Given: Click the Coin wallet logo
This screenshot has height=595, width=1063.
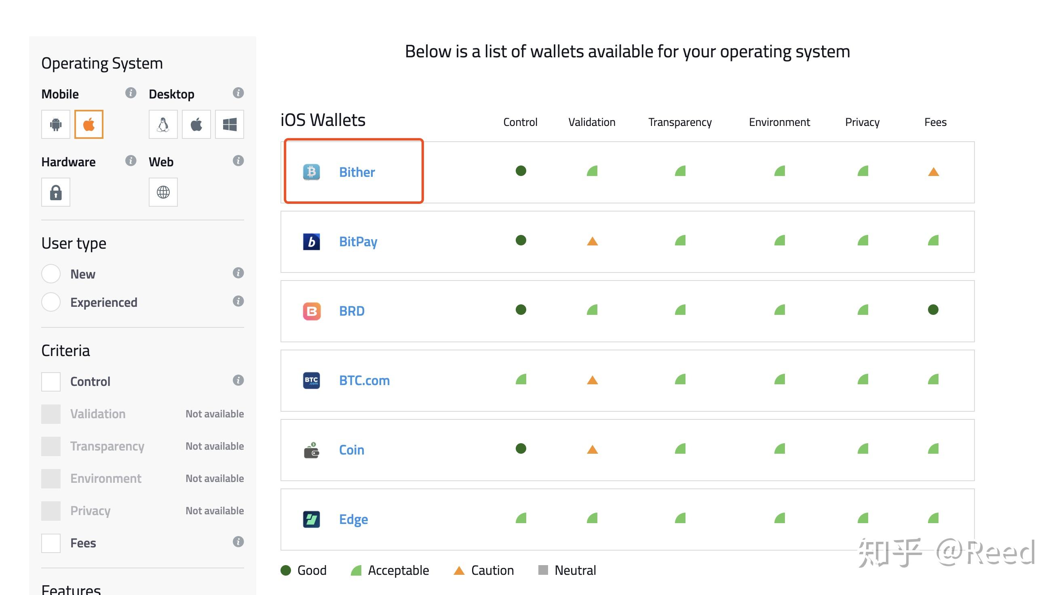Looking at the screenshot, I should (x=312, y=450).
